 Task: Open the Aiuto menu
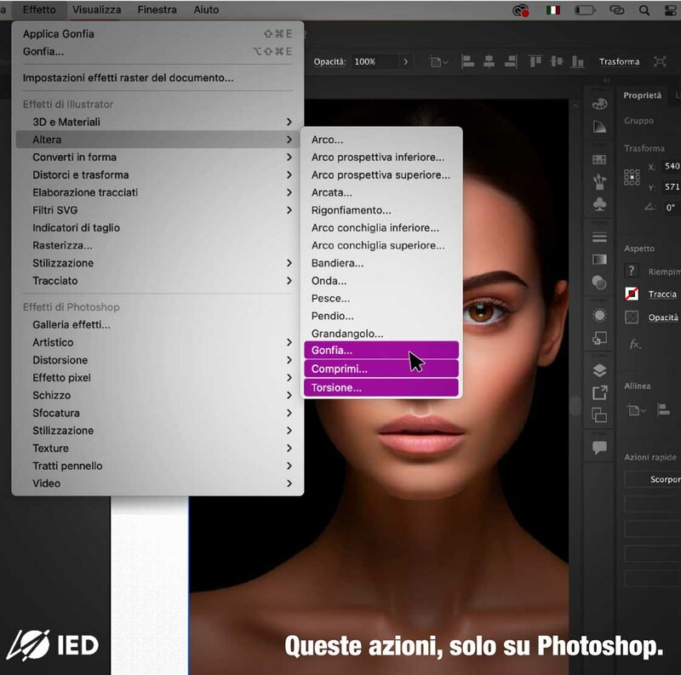206,9
